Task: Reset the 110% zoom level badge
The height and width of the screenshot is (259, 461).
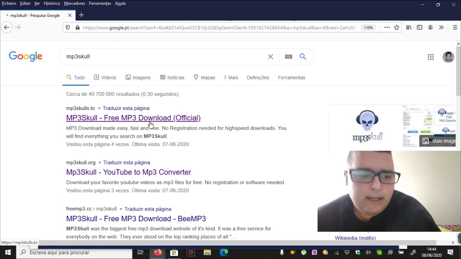Action: pos(368,27)
